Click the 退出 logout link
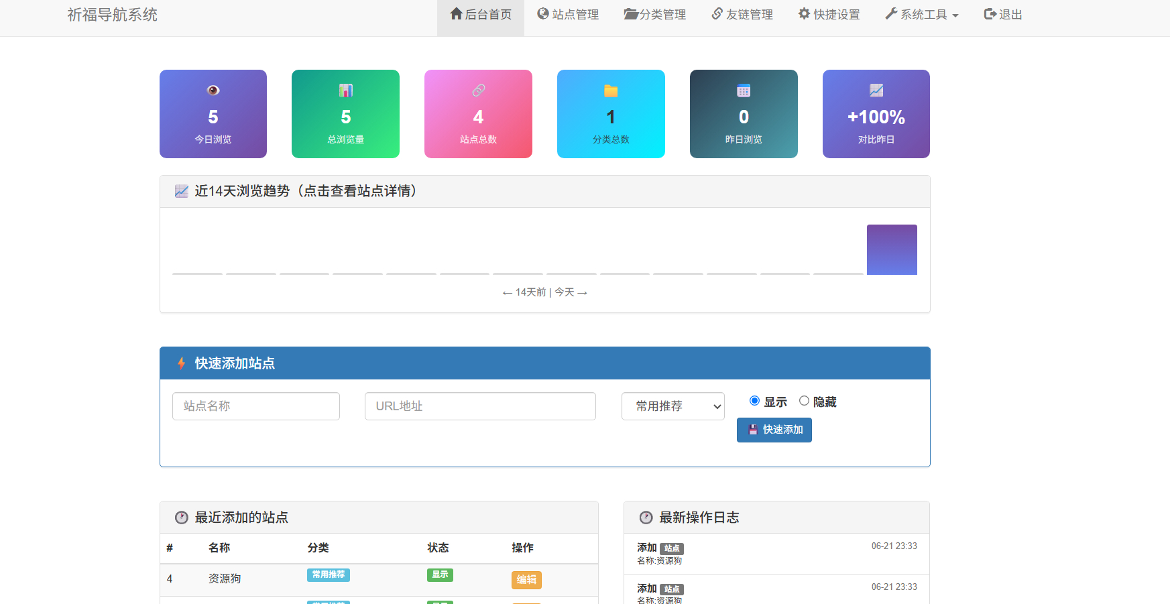The image size is (1170, 604). click(x=1003, y=15)
